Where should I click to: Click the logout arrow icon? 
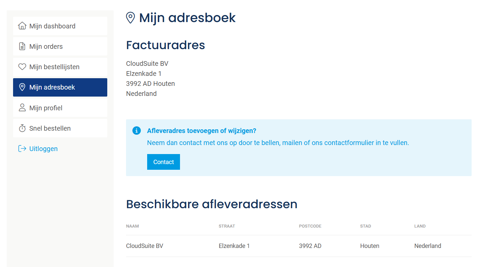coord(22,149)
